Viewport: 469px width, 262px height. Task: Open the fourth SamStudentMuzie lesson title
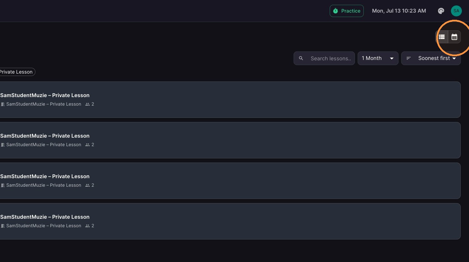coord(45,217)
